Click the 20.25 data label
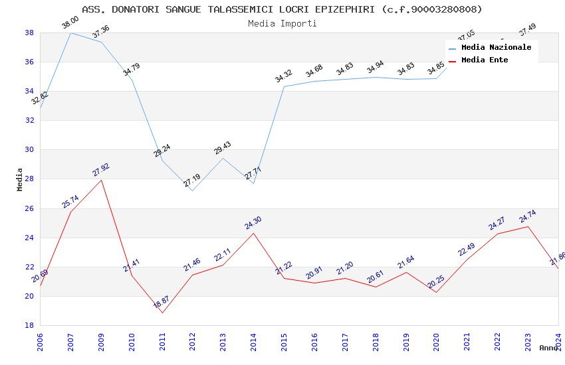565x365 pixels. pyautogui.click(x=436, y=282)
